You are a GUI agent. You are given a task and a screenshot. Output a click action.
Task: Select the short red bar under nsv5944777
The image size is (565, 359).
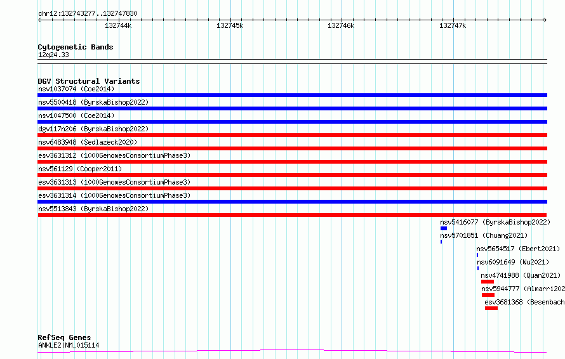tap(488, 295)
